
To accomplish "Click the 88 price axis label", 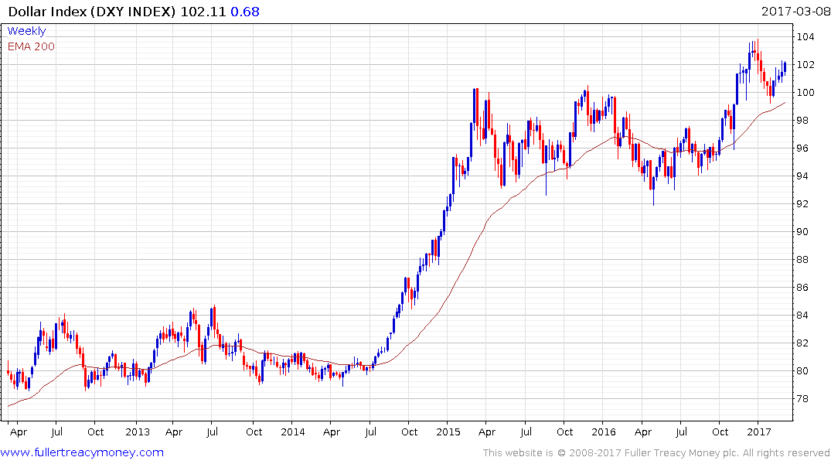I will click(803, 259).
